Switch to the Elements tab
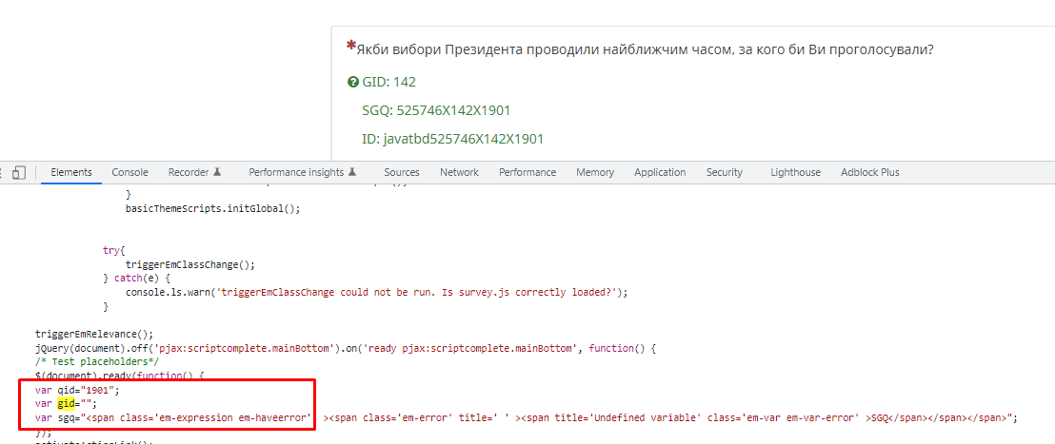 point(71,172)
